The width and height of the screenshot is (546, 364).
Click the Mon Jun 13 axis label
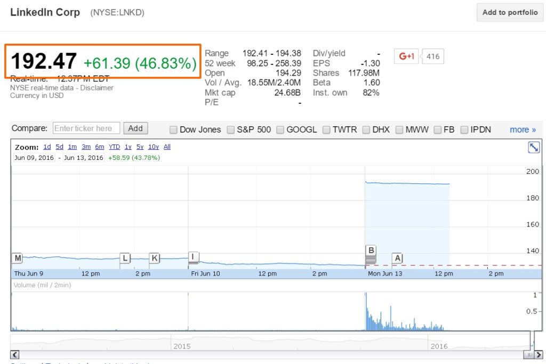[x=385, y=273]
